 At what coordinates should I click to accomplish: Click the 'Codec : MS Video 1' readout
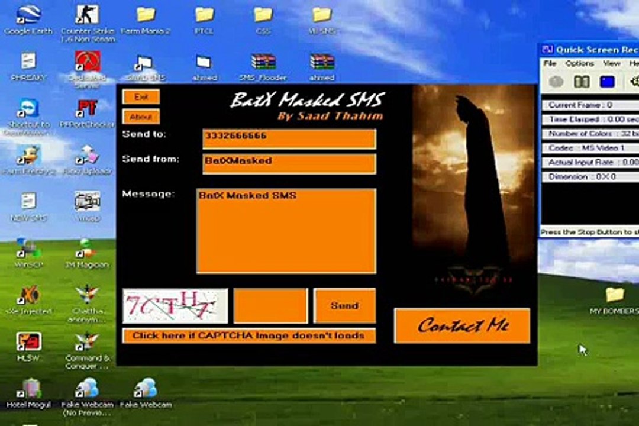[590, 148]
